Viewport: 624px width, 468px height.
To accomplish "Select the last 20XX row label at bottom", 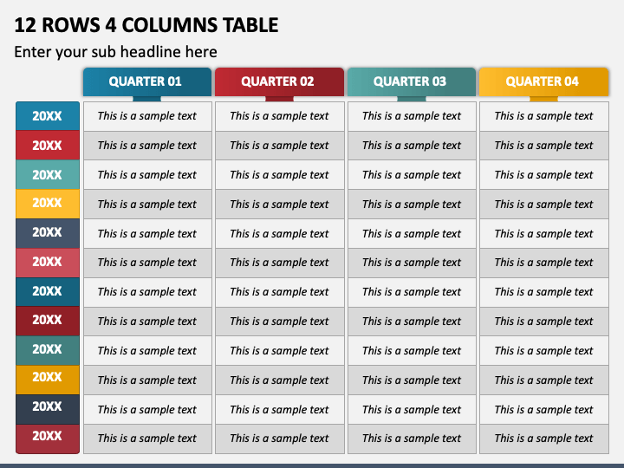I will (x=48, y=439).
